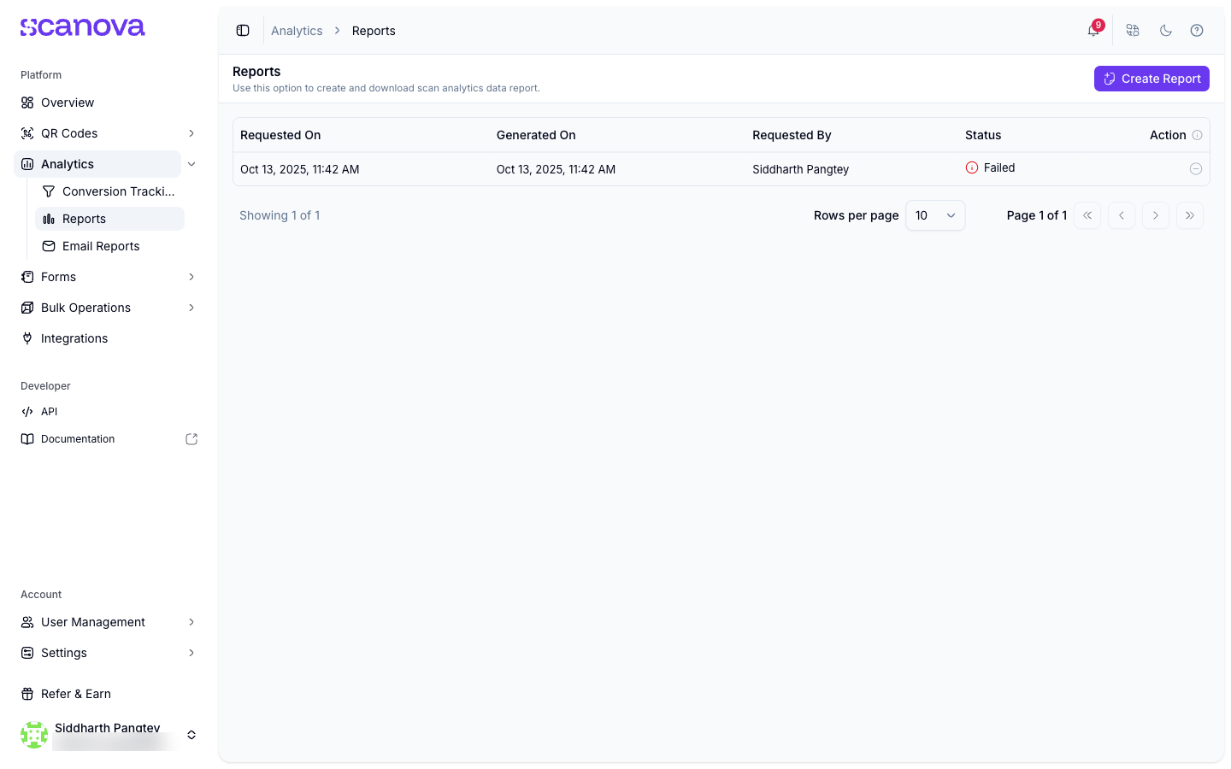Image resolution: width=1231 pixels, height=769 pixels.
Task: Click the Settings sidebar icon
Action: 27,653
